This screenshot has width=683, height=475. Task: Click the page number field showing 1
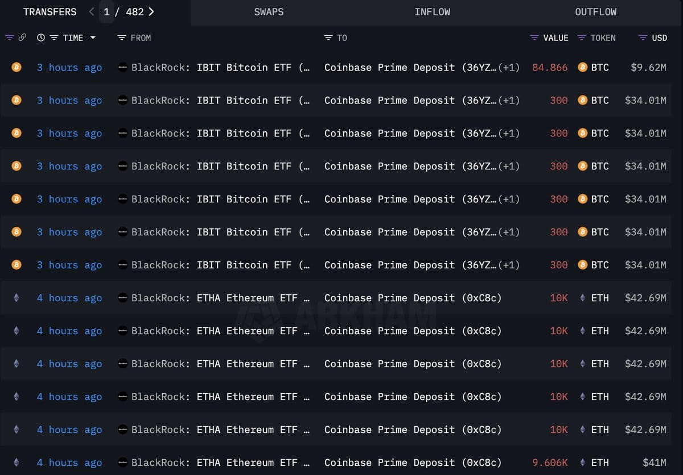(x=106, y=12)
